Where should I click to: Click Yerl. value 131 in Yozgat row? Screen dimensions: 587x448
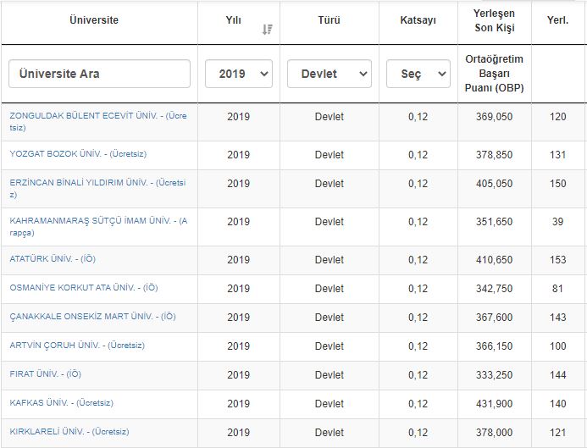tap(558, 155)
